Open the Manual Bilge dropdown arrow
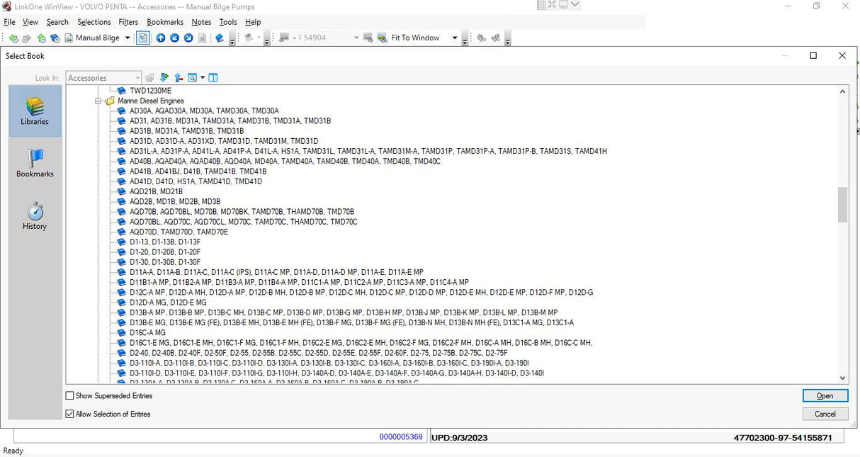Screen dimensions: 860x457 tap(128, 38)
